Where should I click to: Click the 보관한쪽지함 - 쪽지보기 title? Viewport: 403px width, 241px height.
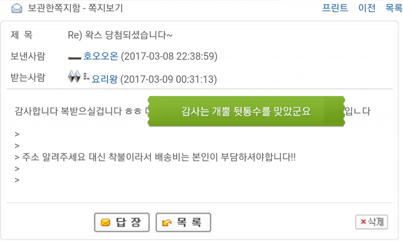click(x=75, y=8)
